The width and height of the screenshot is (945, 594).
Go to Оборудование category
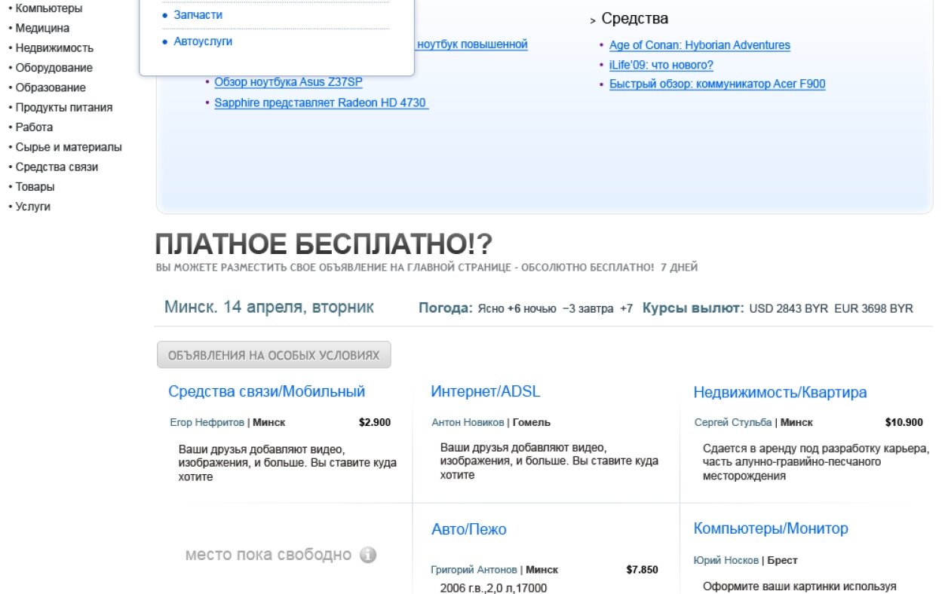54,68
